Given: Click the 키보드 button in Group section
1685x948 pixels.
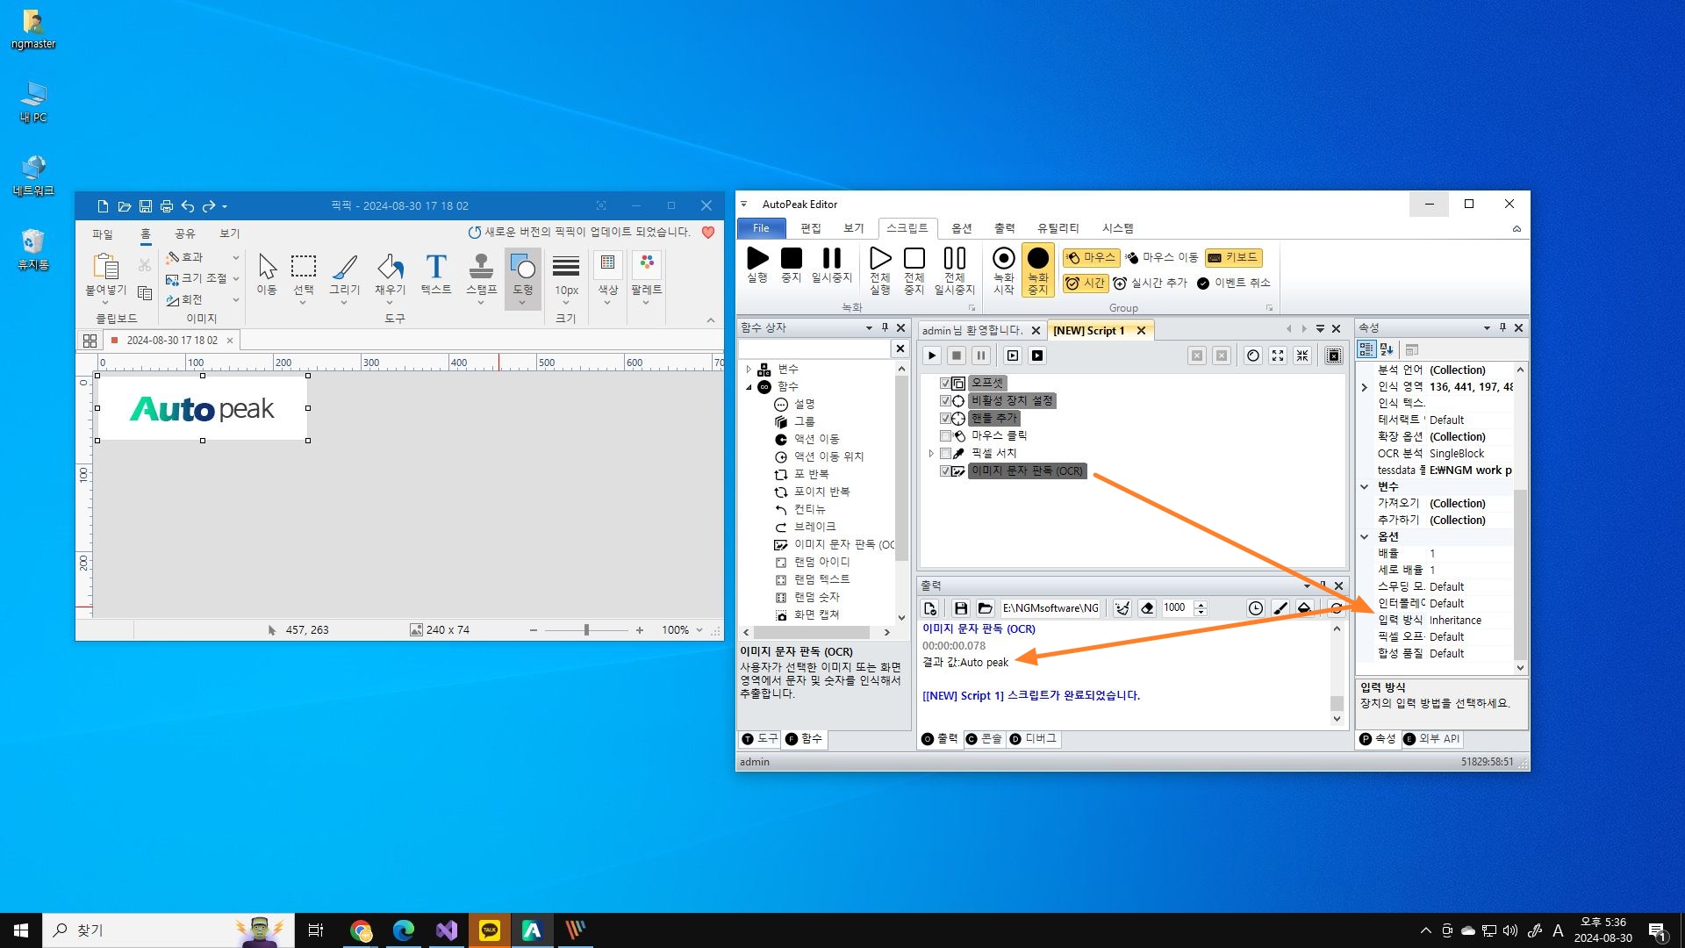Looking at the screenshot, I should [1233, 257].
